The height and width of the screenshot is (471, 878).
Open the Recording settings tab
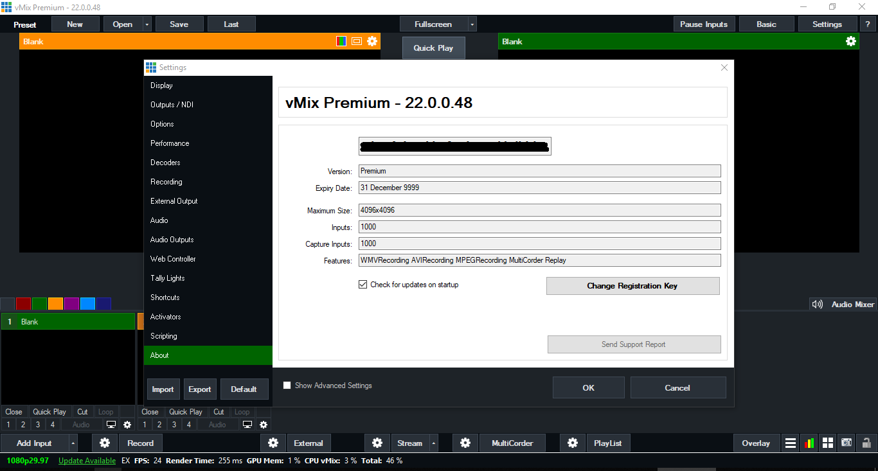pyautogui.click(x=208, y=182)
